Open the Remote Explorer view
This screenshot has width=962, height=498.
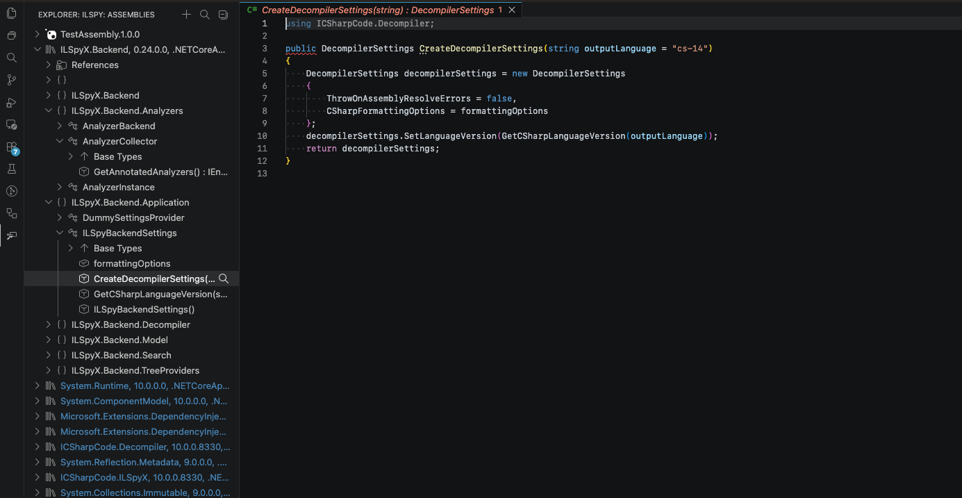point(11,124)
